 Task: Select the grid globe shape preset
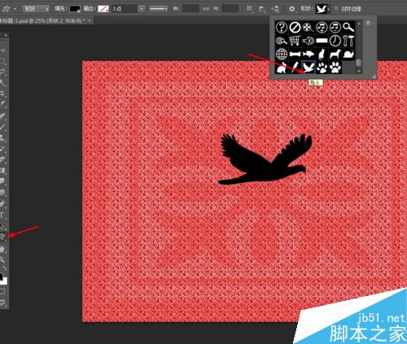tap(282, 54)
